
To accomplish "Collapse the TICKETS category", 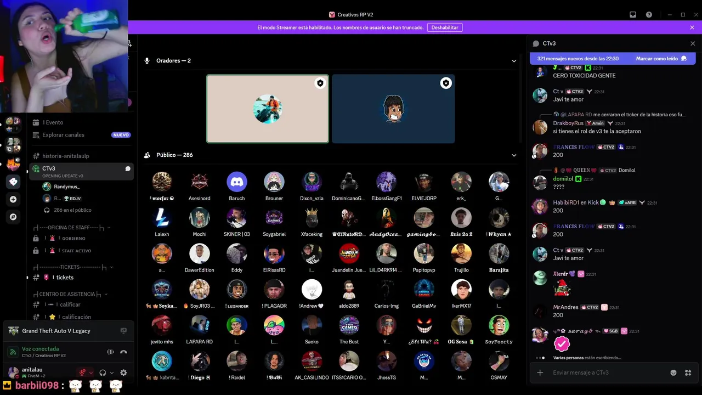I will 72,267.
